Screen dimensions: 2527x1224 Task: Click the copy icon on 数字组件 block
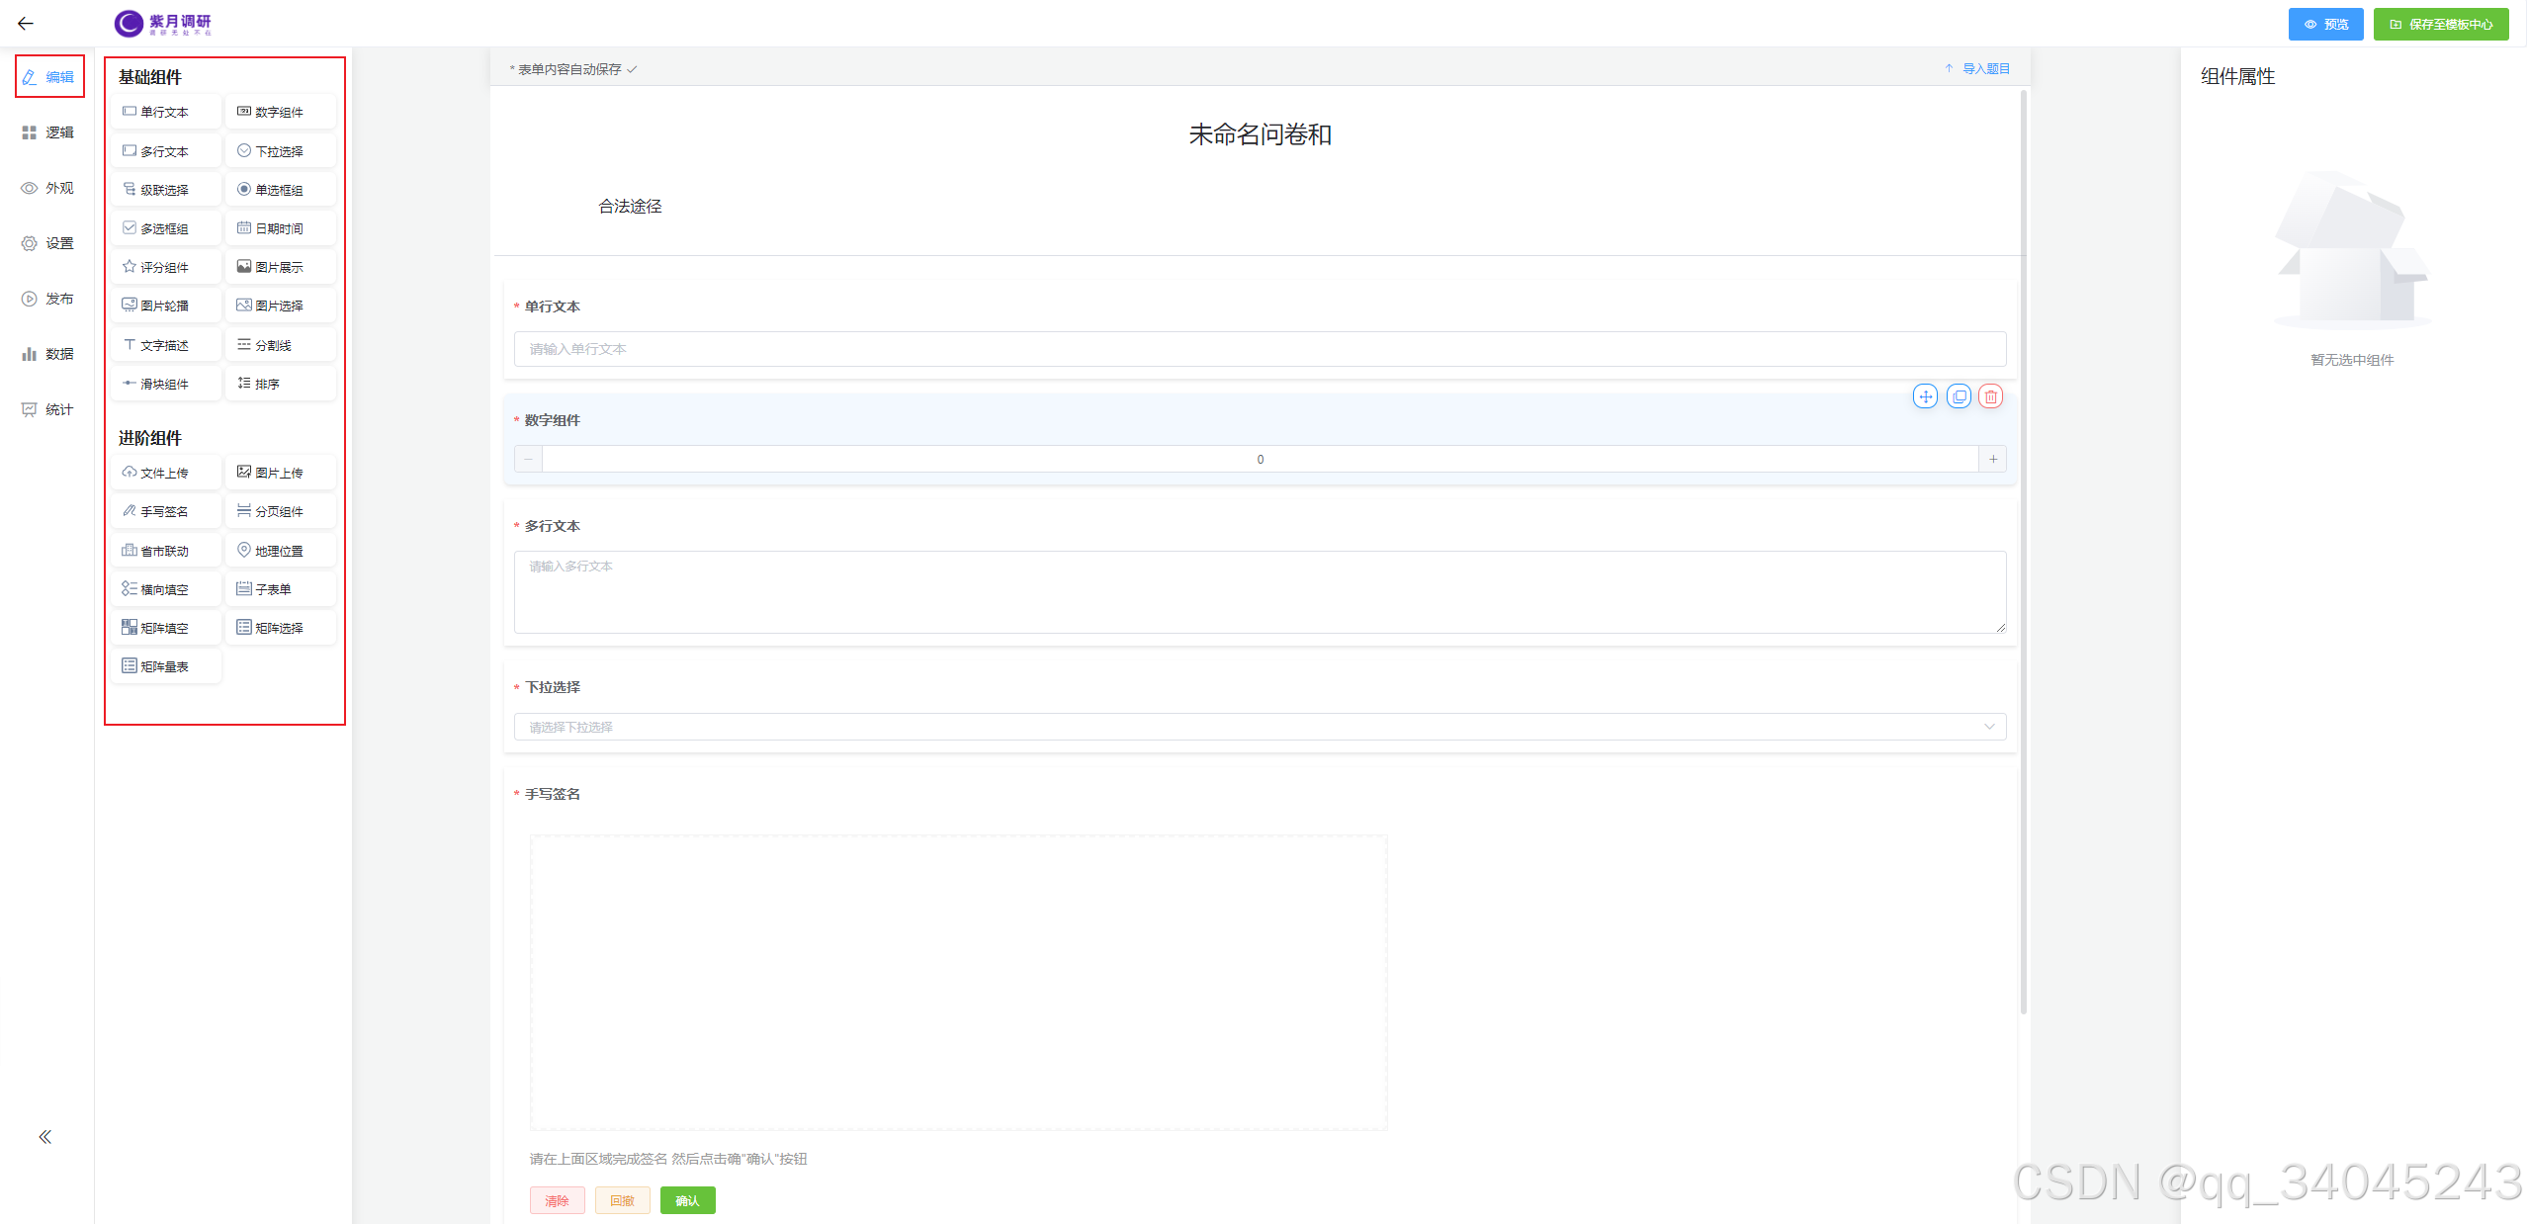[1958, 396]
